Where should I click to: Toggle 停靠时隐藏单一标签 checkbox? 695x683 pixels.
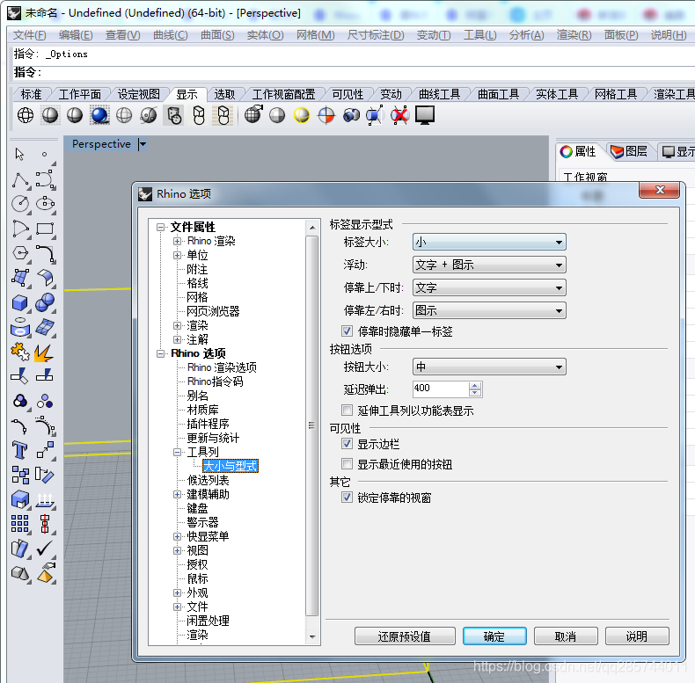[x=347, y=331]
